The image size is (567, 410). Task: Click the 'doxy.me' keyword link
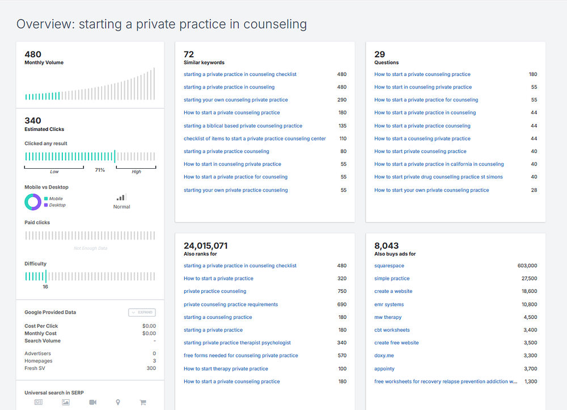384,356
